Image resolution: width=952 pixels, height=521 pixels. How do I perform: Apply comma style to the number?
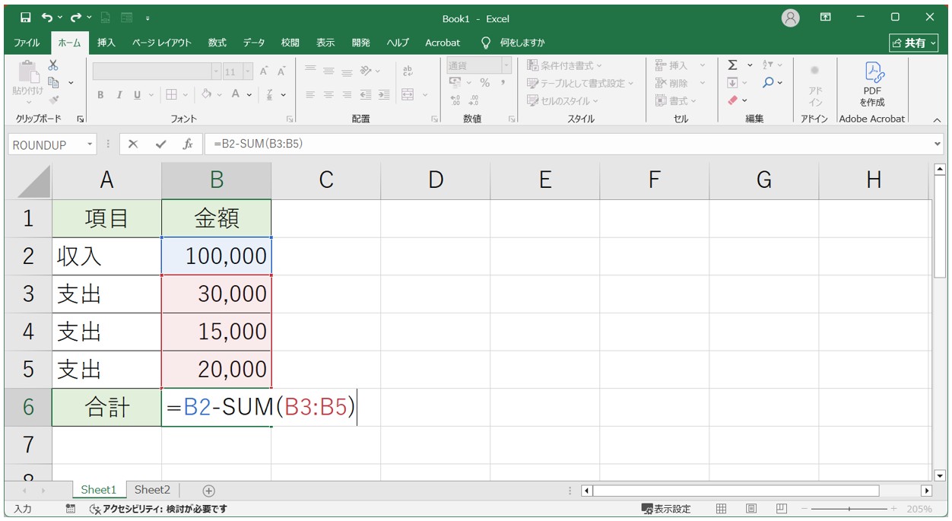pyautogui.click(x=503, y=83)
